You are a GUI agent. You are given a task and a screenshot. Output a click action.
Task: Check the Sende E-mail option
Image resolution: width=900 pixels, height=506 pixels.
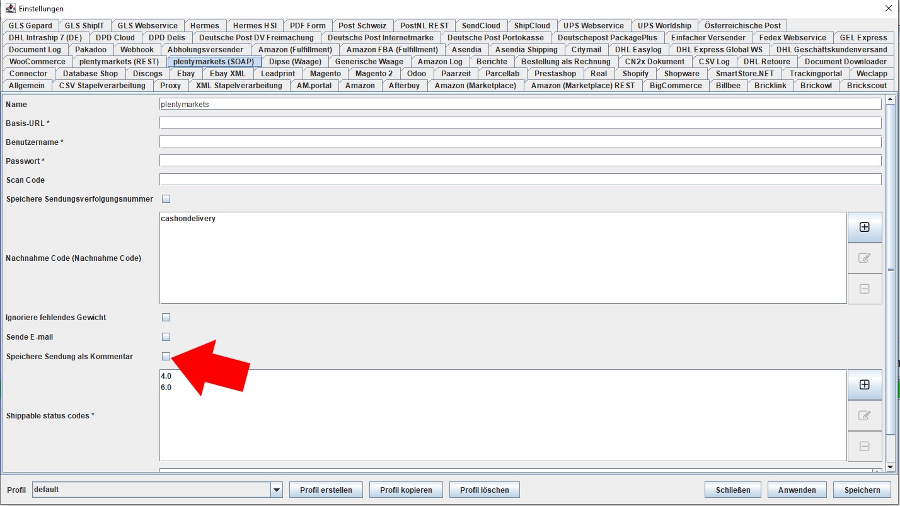166,337
